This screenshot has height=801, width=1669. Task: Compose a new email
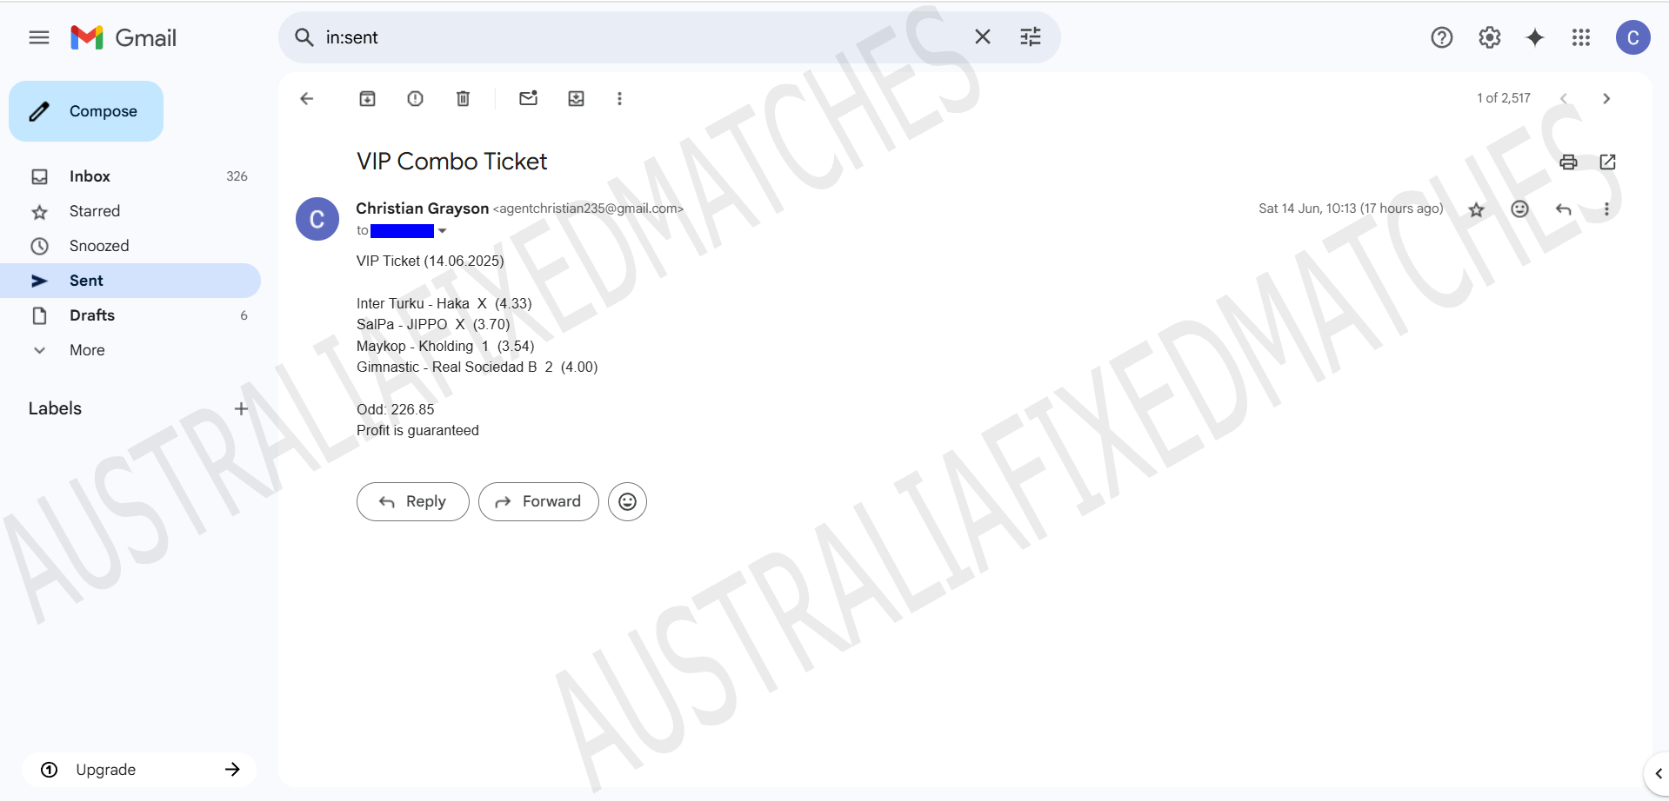tap(86, 111)
